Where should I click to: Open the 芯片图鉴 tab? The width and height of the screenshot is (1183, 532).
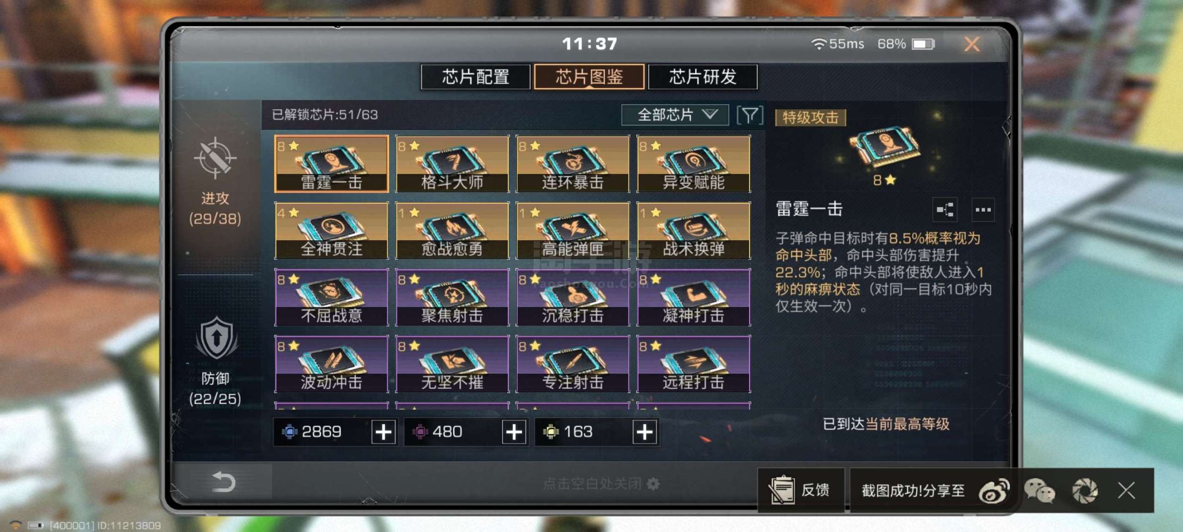[x=589, y=77]
